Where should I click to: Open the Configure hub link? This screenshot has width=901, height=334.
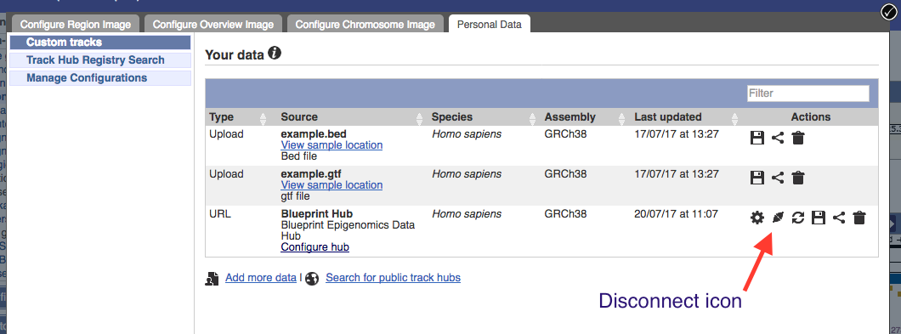pyautogui.click(x=314, y=247)
